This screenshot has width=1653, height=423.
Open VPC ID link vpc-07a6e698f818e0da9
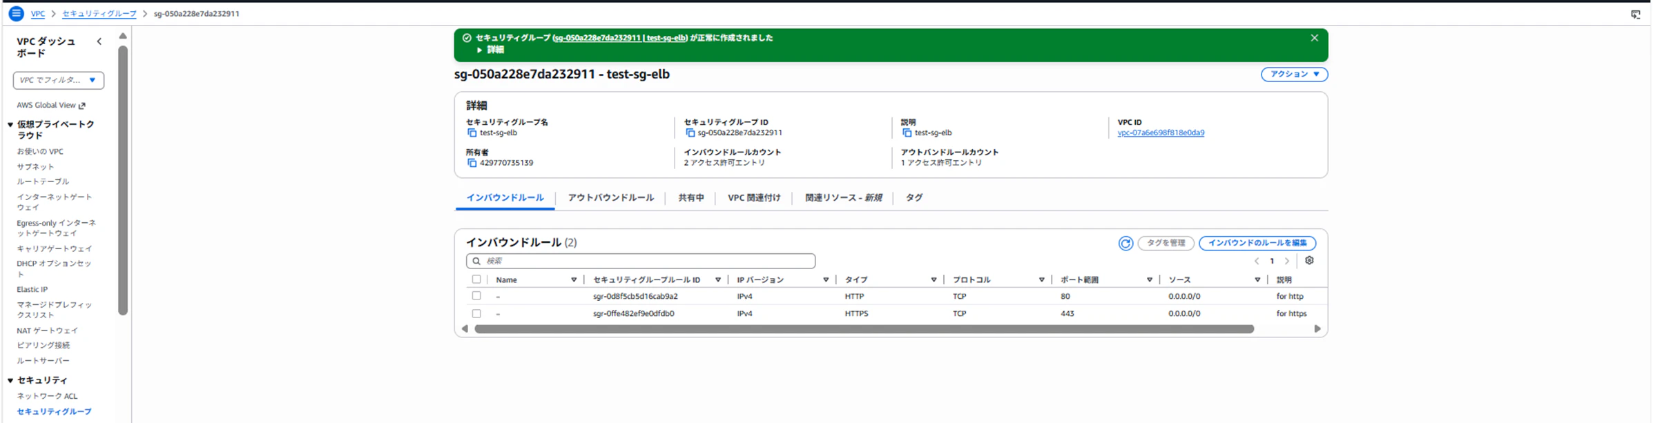(1161, 132)
